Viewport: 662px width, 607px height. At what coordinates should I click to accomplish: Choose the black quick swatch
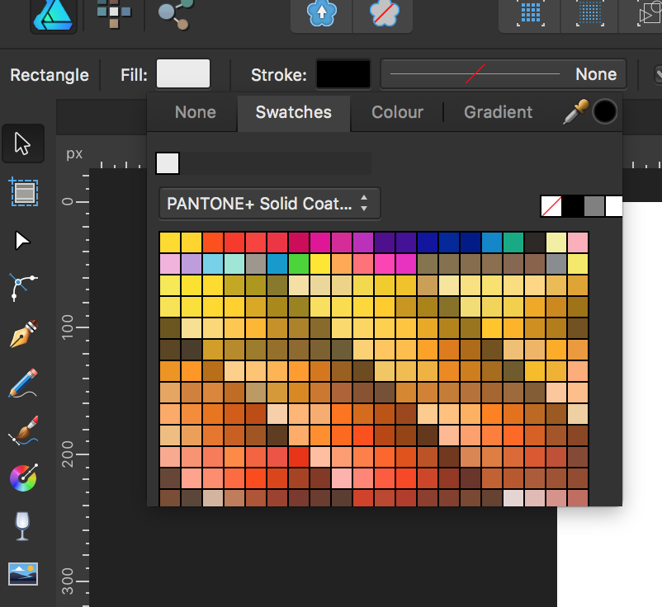coord(573,207)
